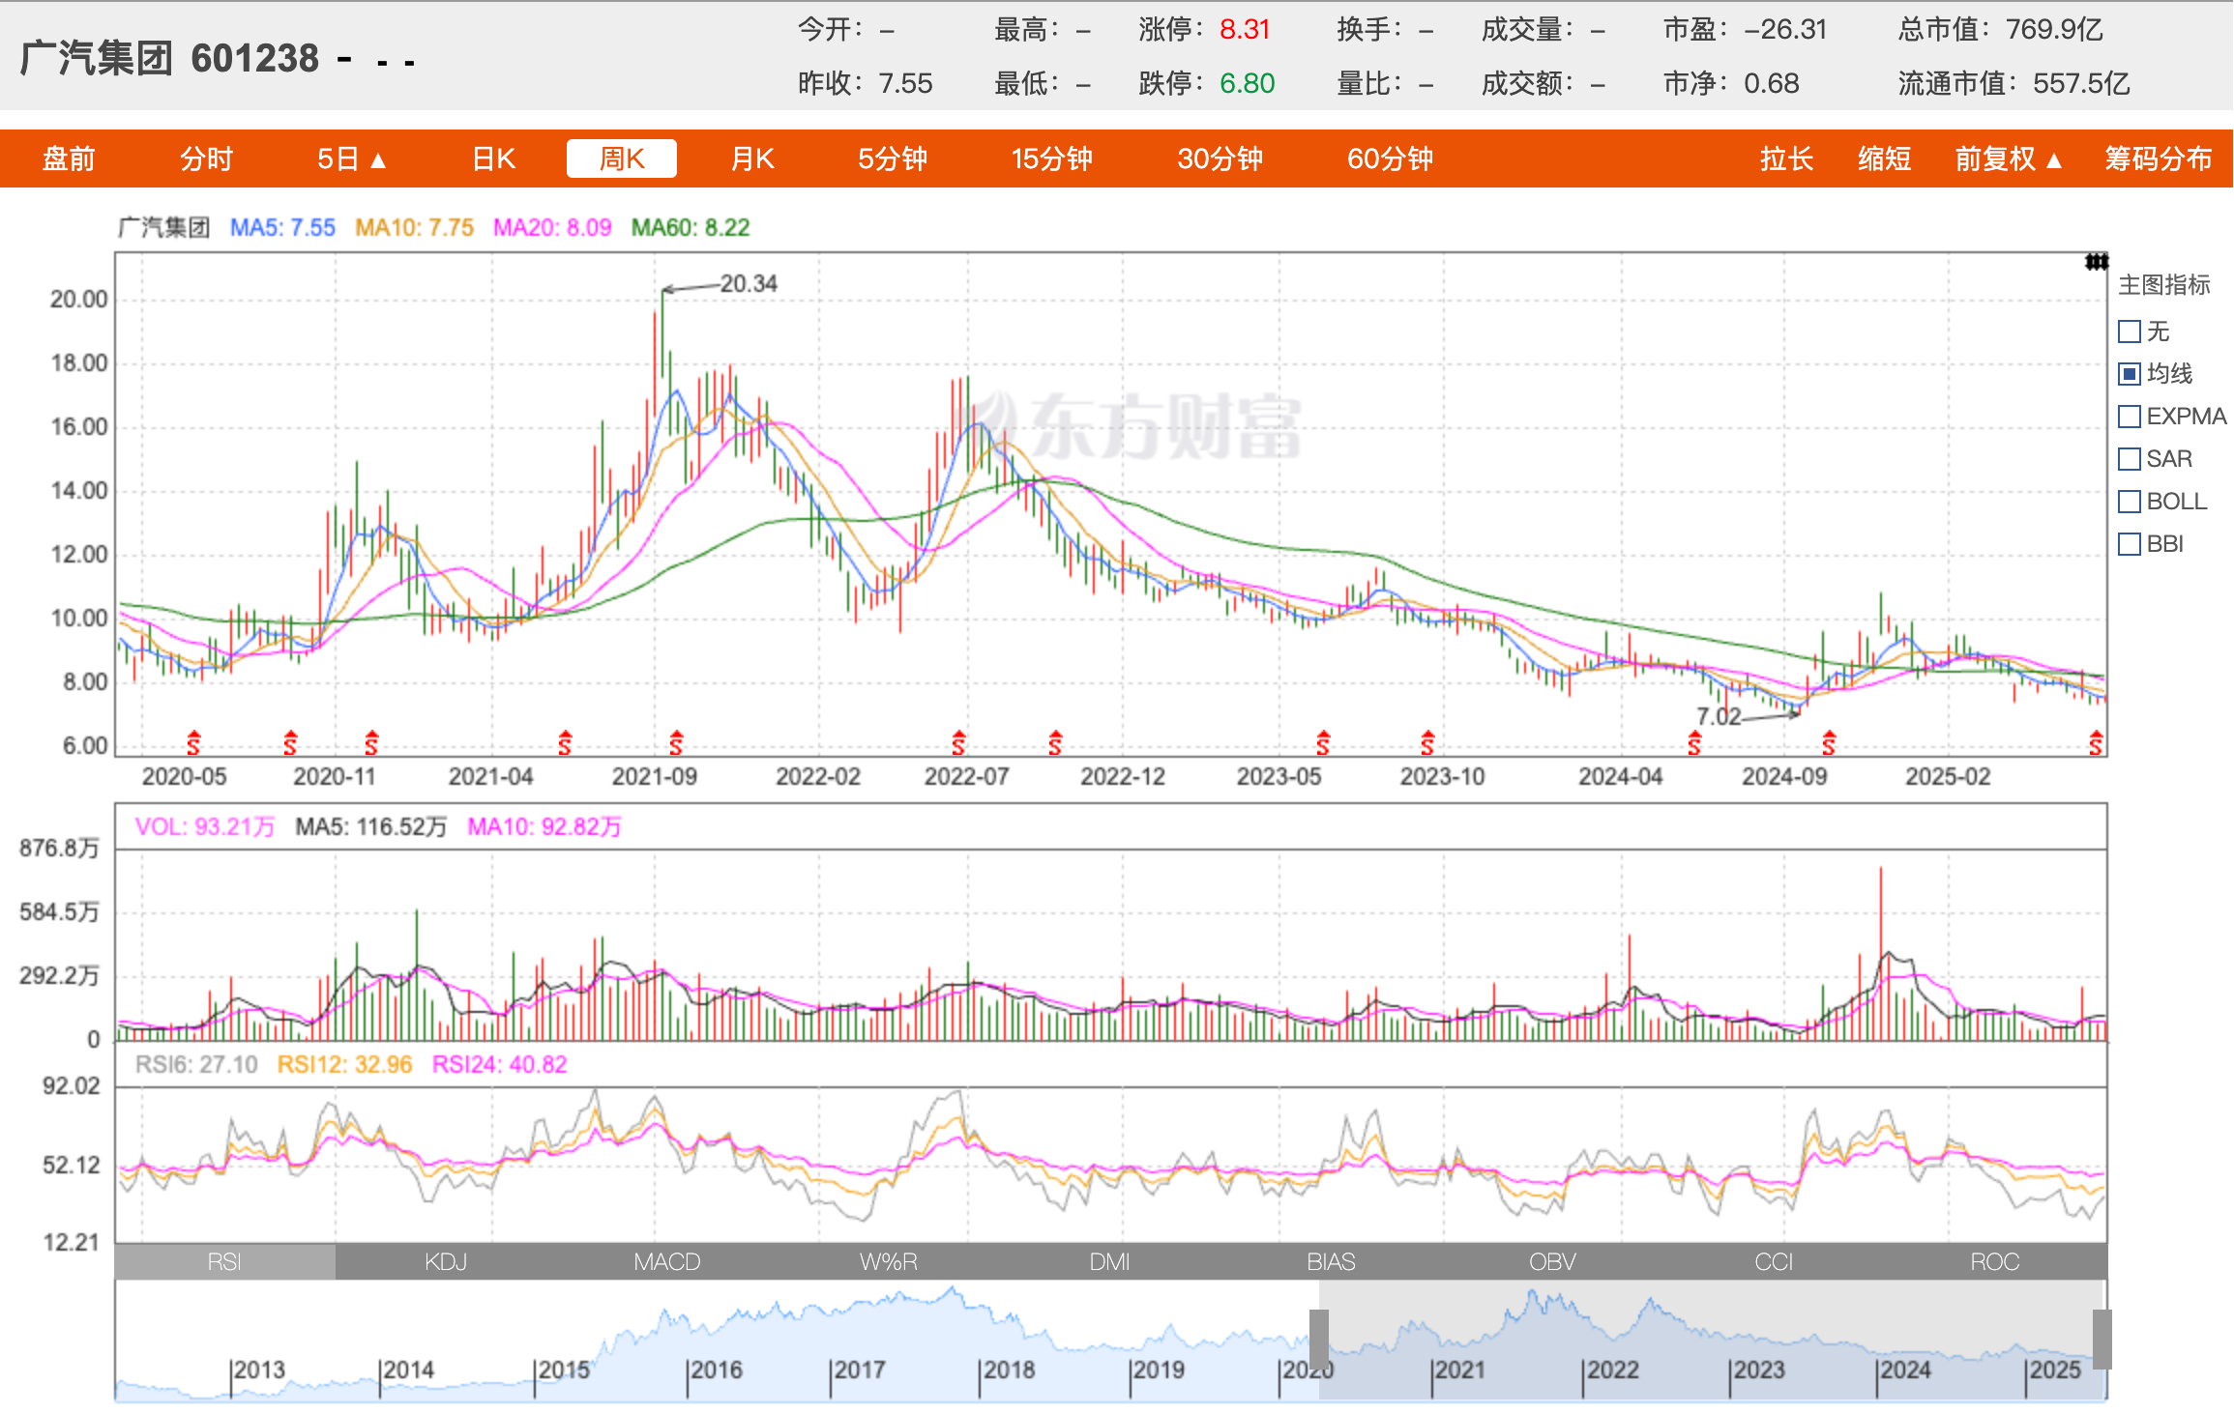Click the 2016 label in overview timeline

tap(717, 1370)
